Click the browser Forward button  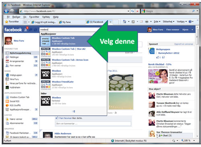[12, 11]
